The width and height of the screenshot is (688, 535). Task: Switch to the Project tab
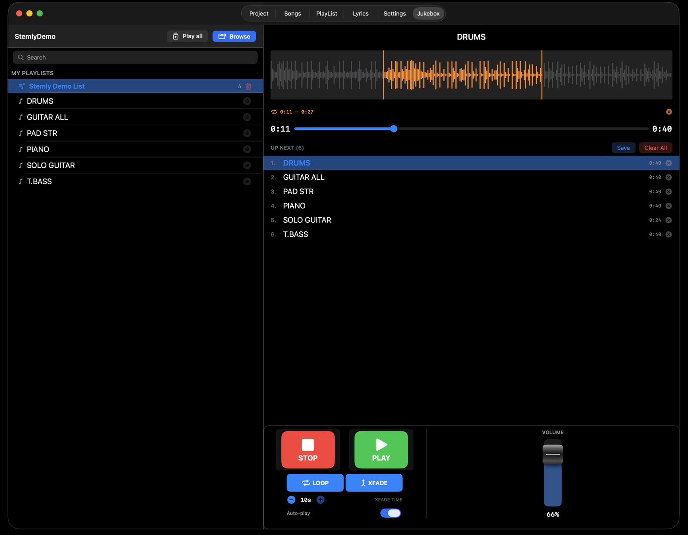pos(259,14)
